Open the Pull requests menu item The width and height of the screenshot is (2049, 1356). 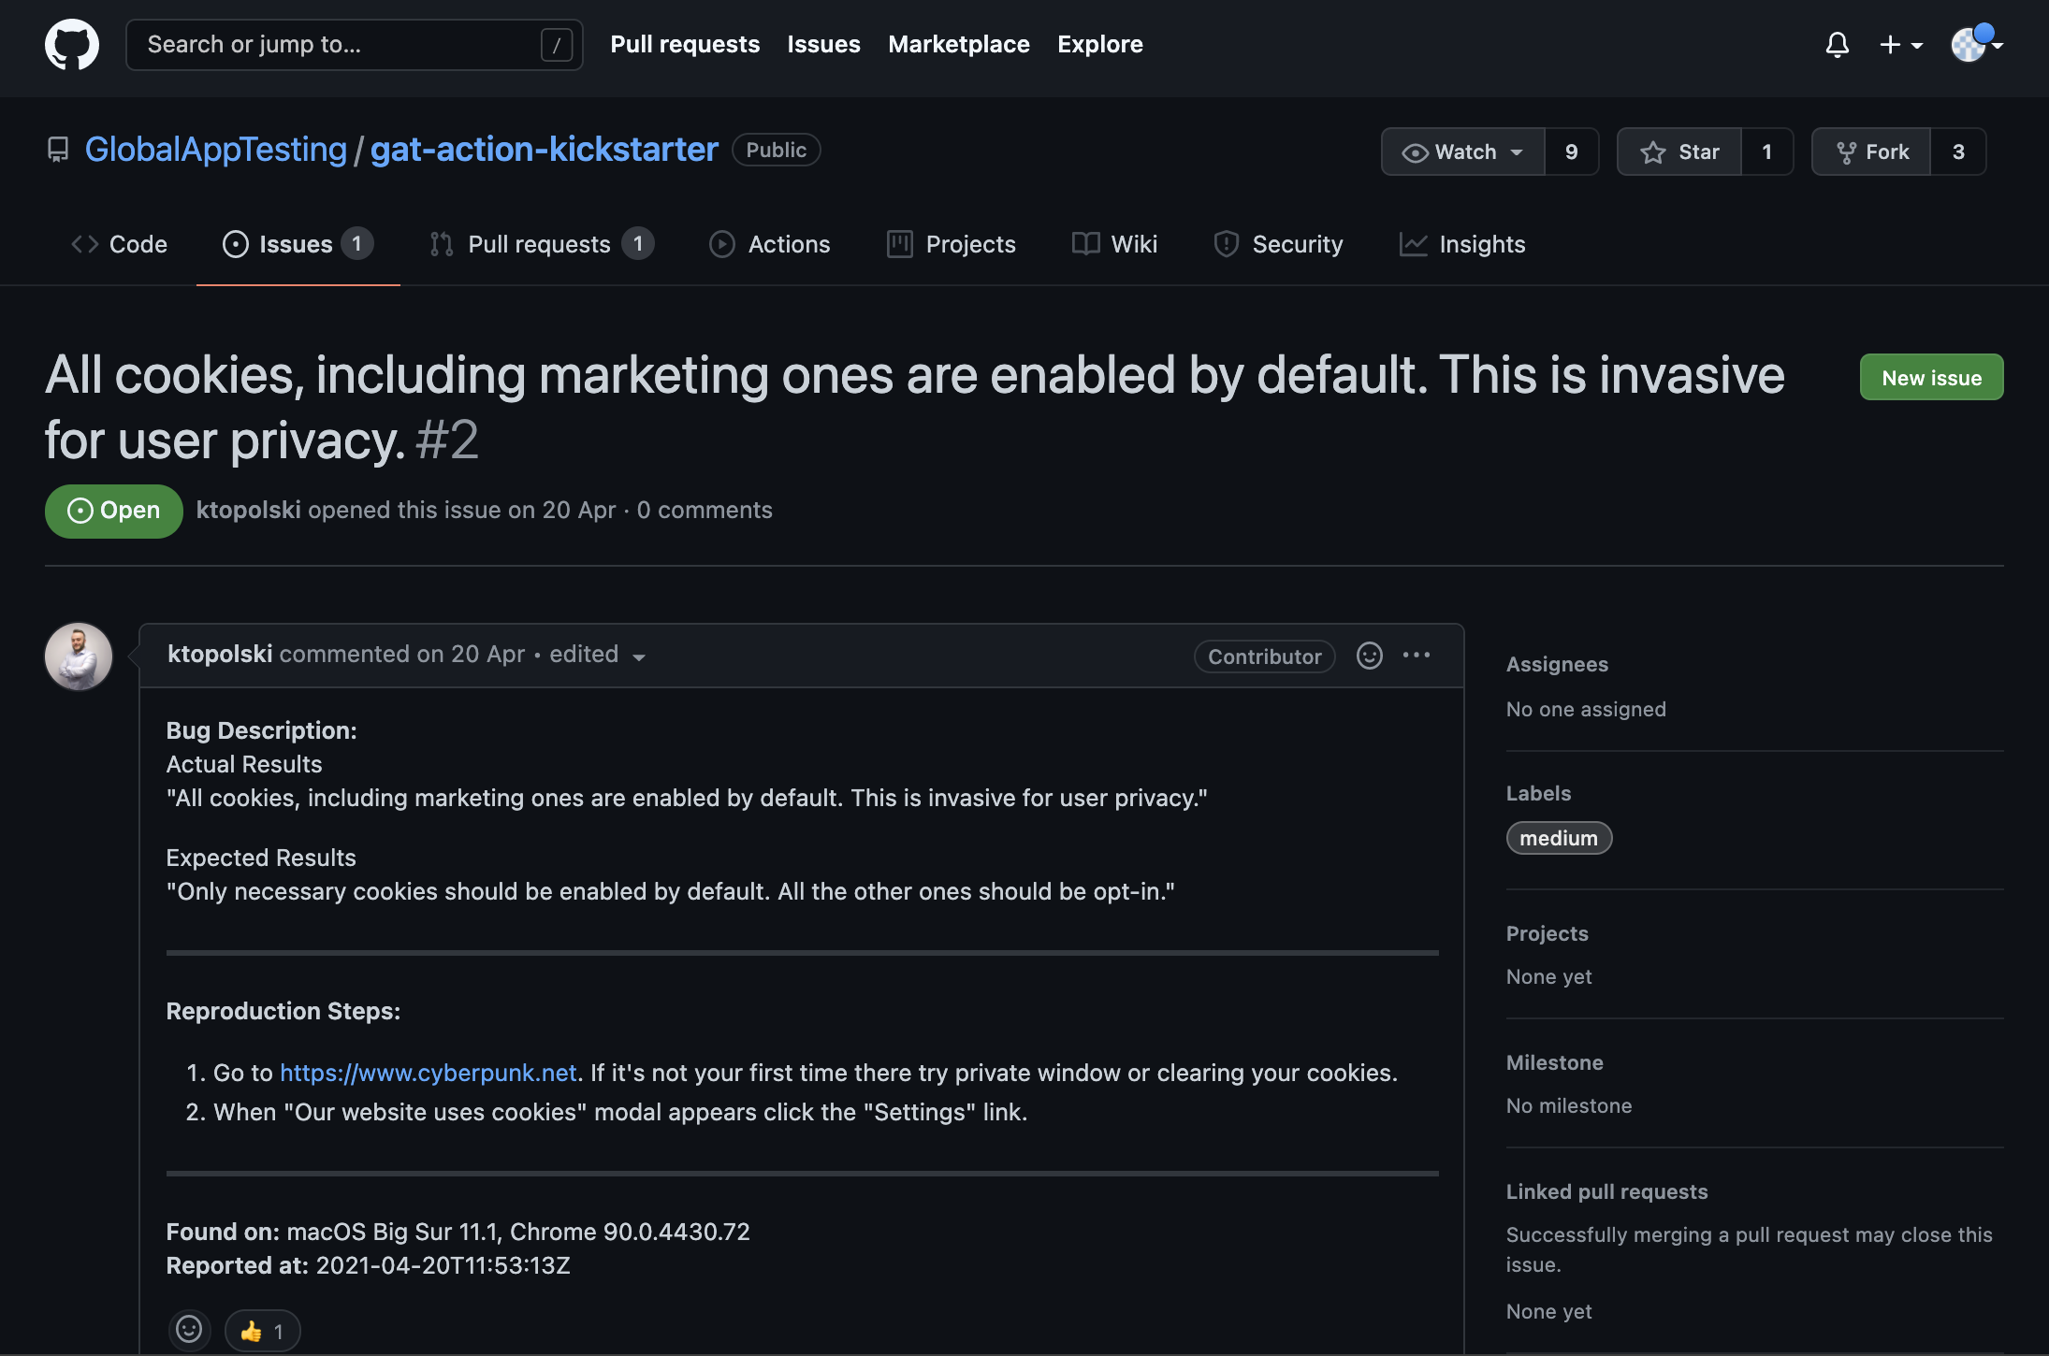pos(686,44)
